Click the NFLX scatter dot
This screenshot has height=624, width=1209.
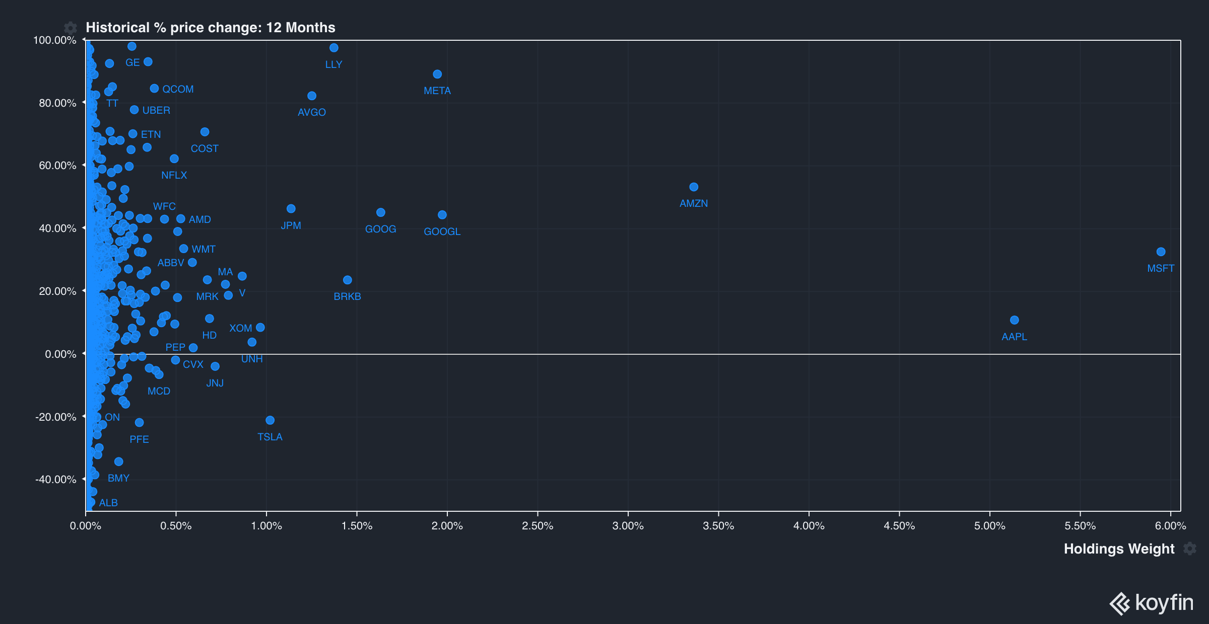(x=174, y=159)
